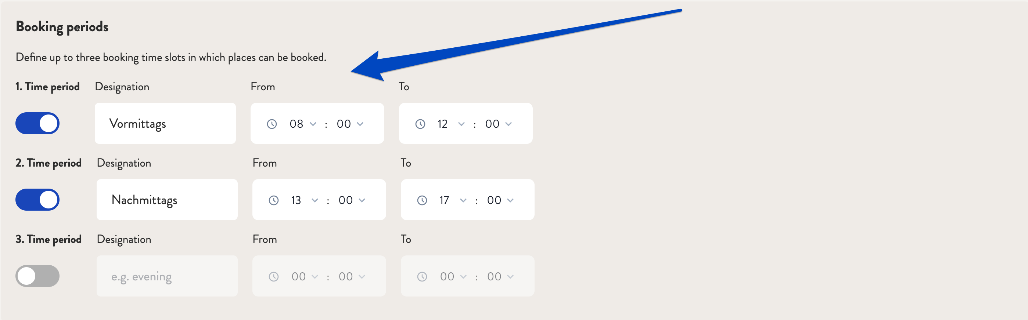
Task: Click clock icon in third period To field
Action: tap(422, 277)
